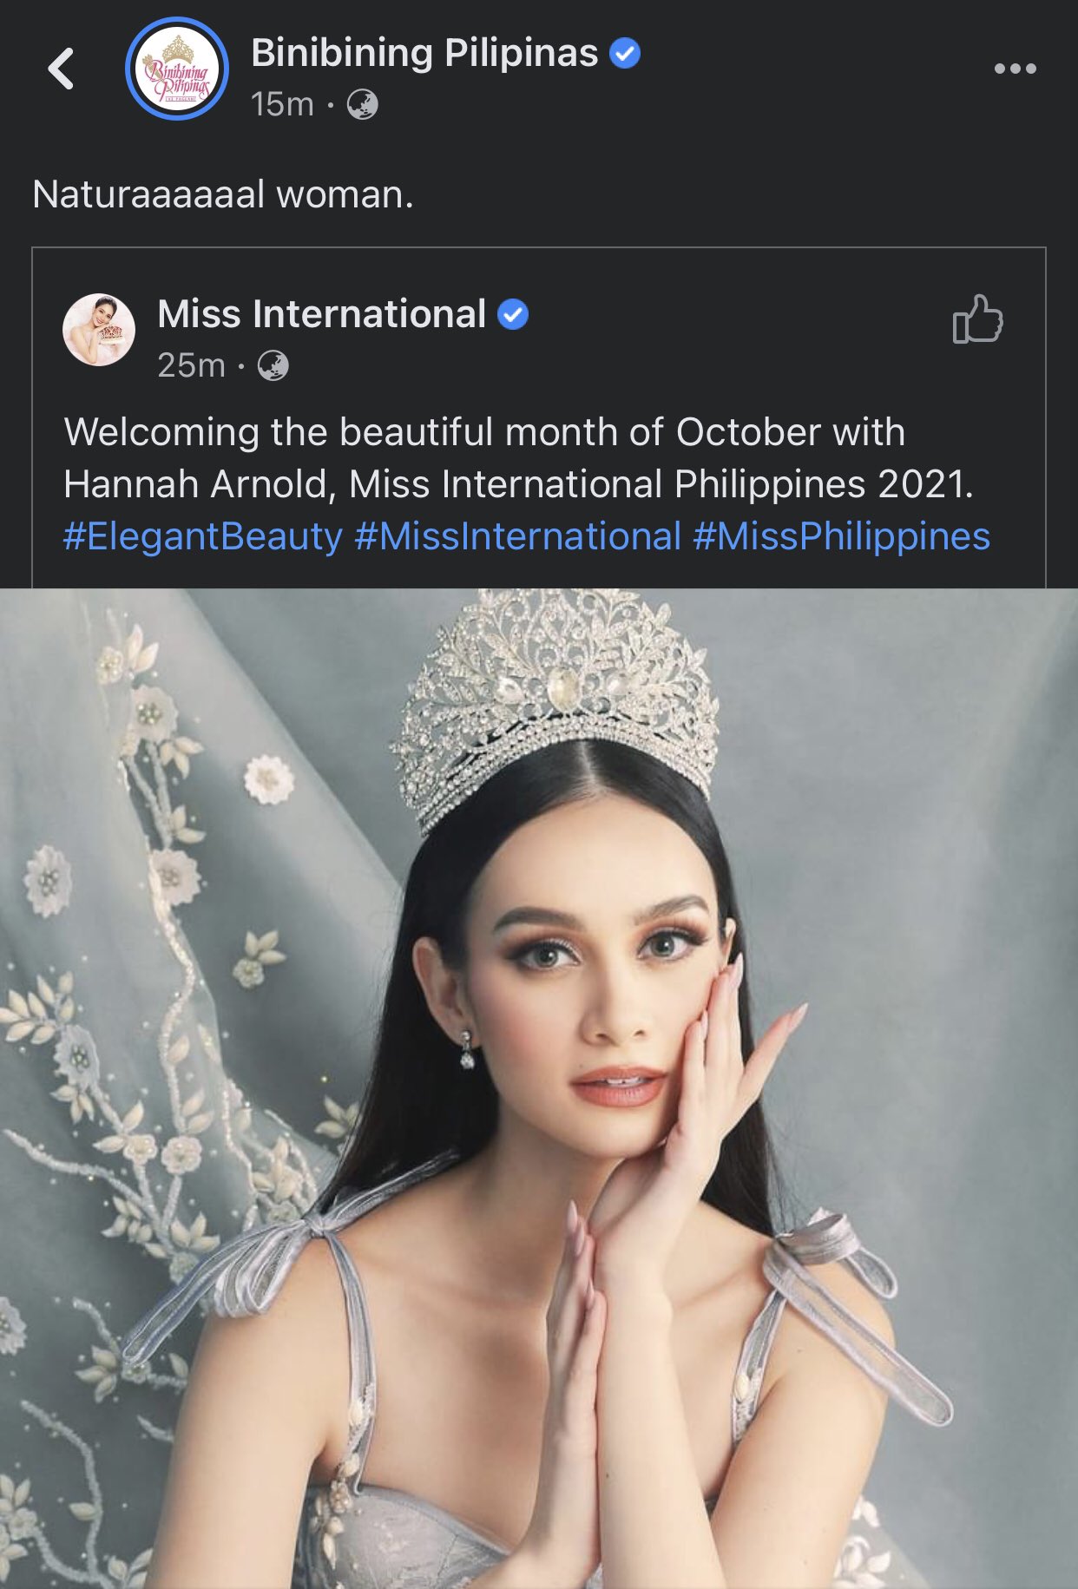The image size is (1078, 1589).
Task: Tap the globe icon next to 25m
Action: [273, 365]
